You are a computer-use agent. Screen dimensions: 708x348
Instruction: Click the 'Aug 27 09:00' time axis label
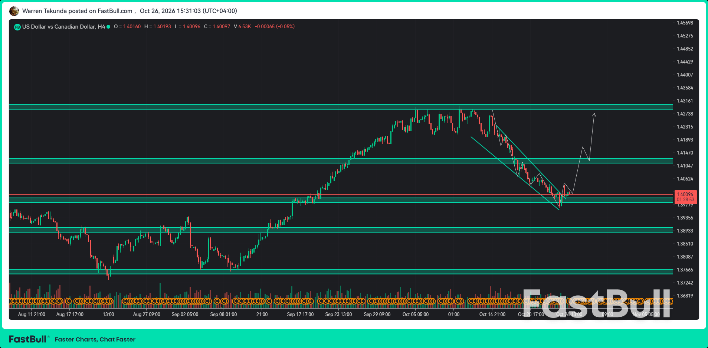(147, 315)
